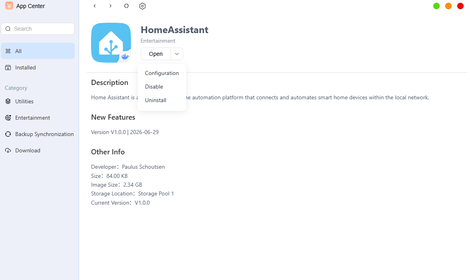Click the Installed download-box icon
Viewport: 470px width, 280px height.
point(8,68)
